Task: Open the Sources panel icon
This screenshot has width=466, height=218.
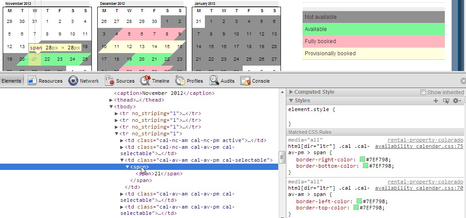Action: click(109, 80)
